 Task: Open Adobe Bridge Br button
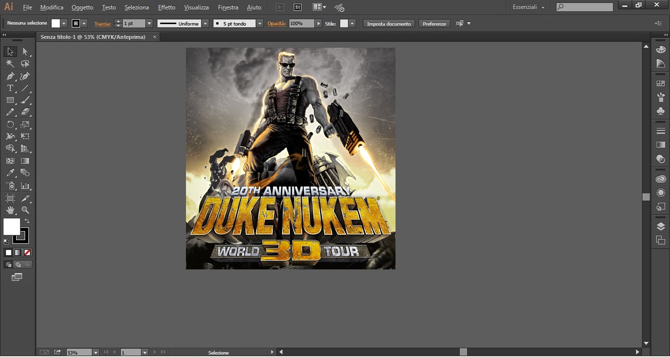(x=280, y=7)
